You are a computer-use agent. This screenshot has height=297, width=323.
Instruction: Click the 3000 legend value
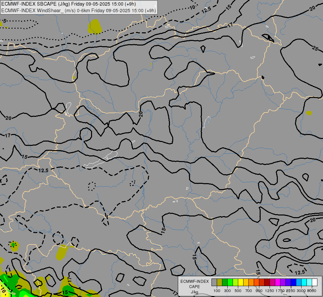click(x=301, y=291)
